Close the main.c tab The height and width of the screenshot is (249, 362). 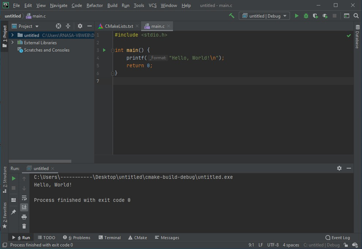(x=169, y=26)
